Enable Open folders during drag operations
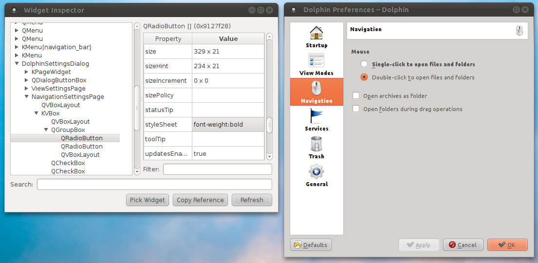Viewport: 538px width, 263px height. tap(356, 109)
